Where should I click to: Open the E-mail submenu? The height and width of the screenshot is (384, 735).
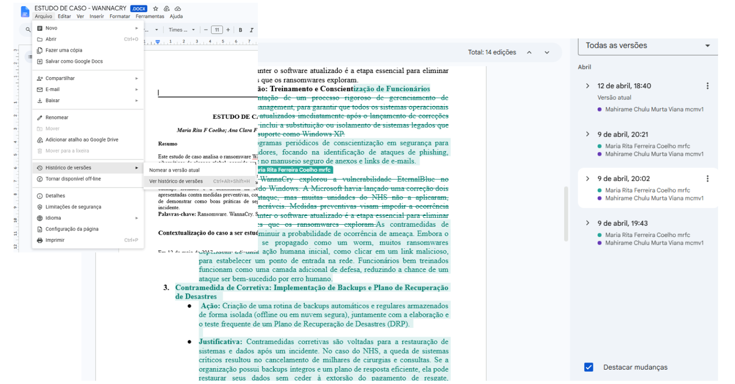[x=88, y=89]
